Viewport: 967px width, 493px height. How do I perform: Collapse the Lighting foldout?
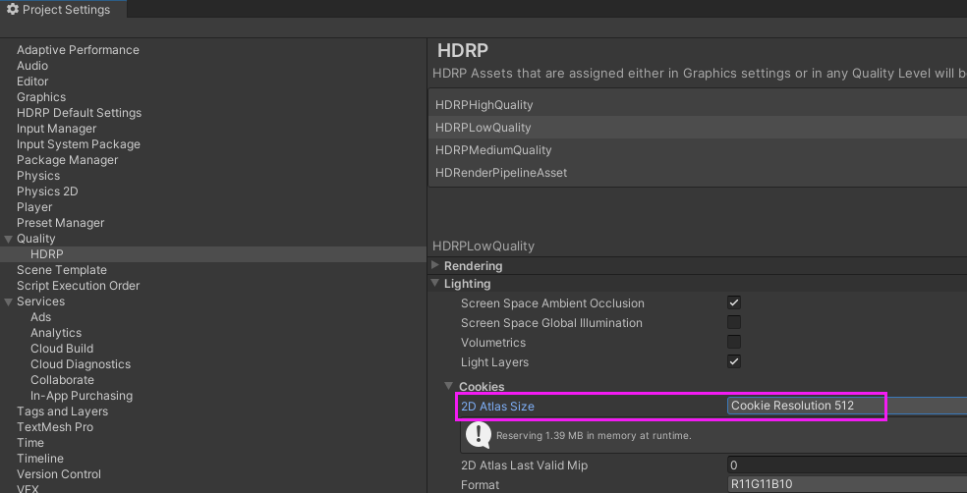434,284
